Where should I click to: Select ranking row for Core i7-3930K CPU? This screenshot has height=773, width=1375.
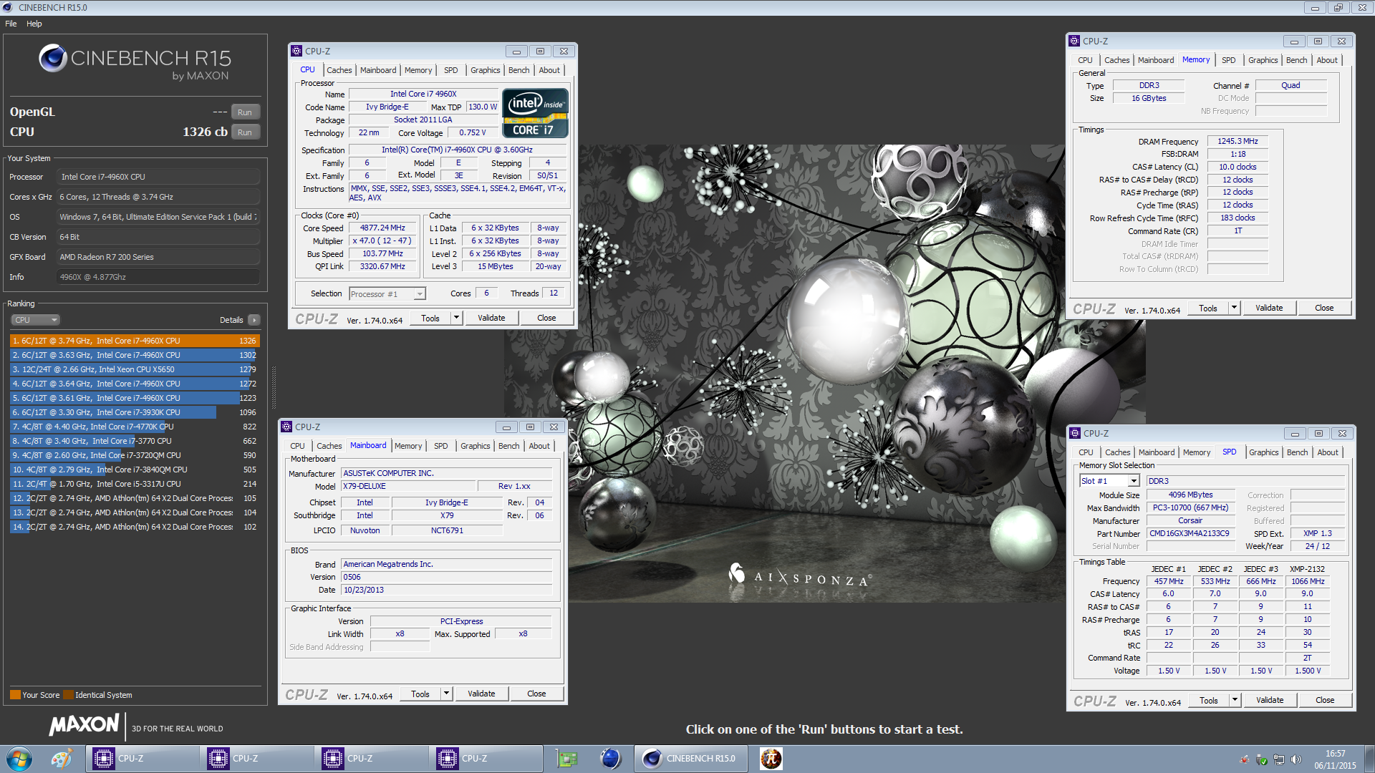pyautogui.click(x=134, y=412)
